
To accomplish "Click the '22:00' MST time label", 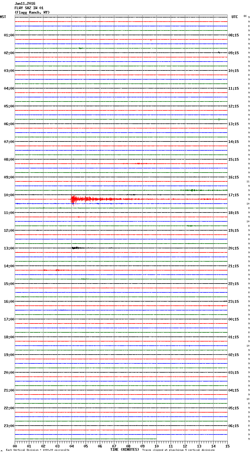I will click(9, 408).
